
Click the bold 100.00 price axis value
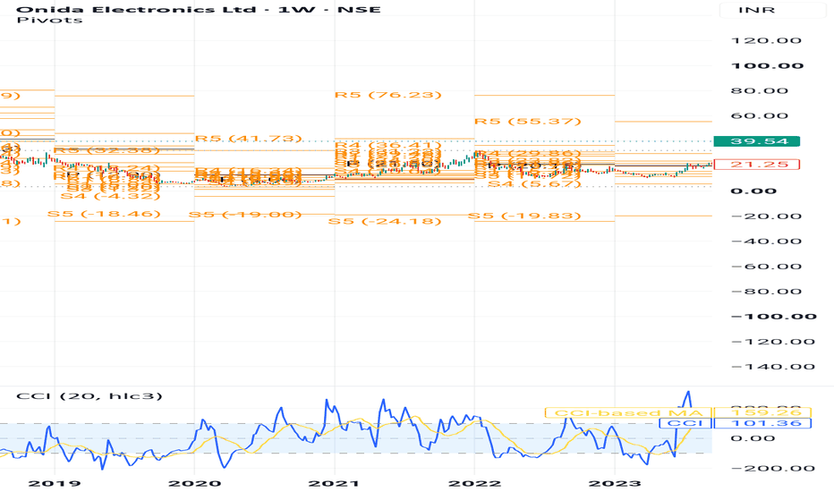768,66
